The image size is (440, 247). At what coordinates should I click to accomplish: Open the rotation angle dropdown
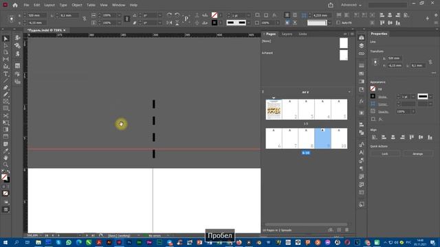[x=159, y=15]
